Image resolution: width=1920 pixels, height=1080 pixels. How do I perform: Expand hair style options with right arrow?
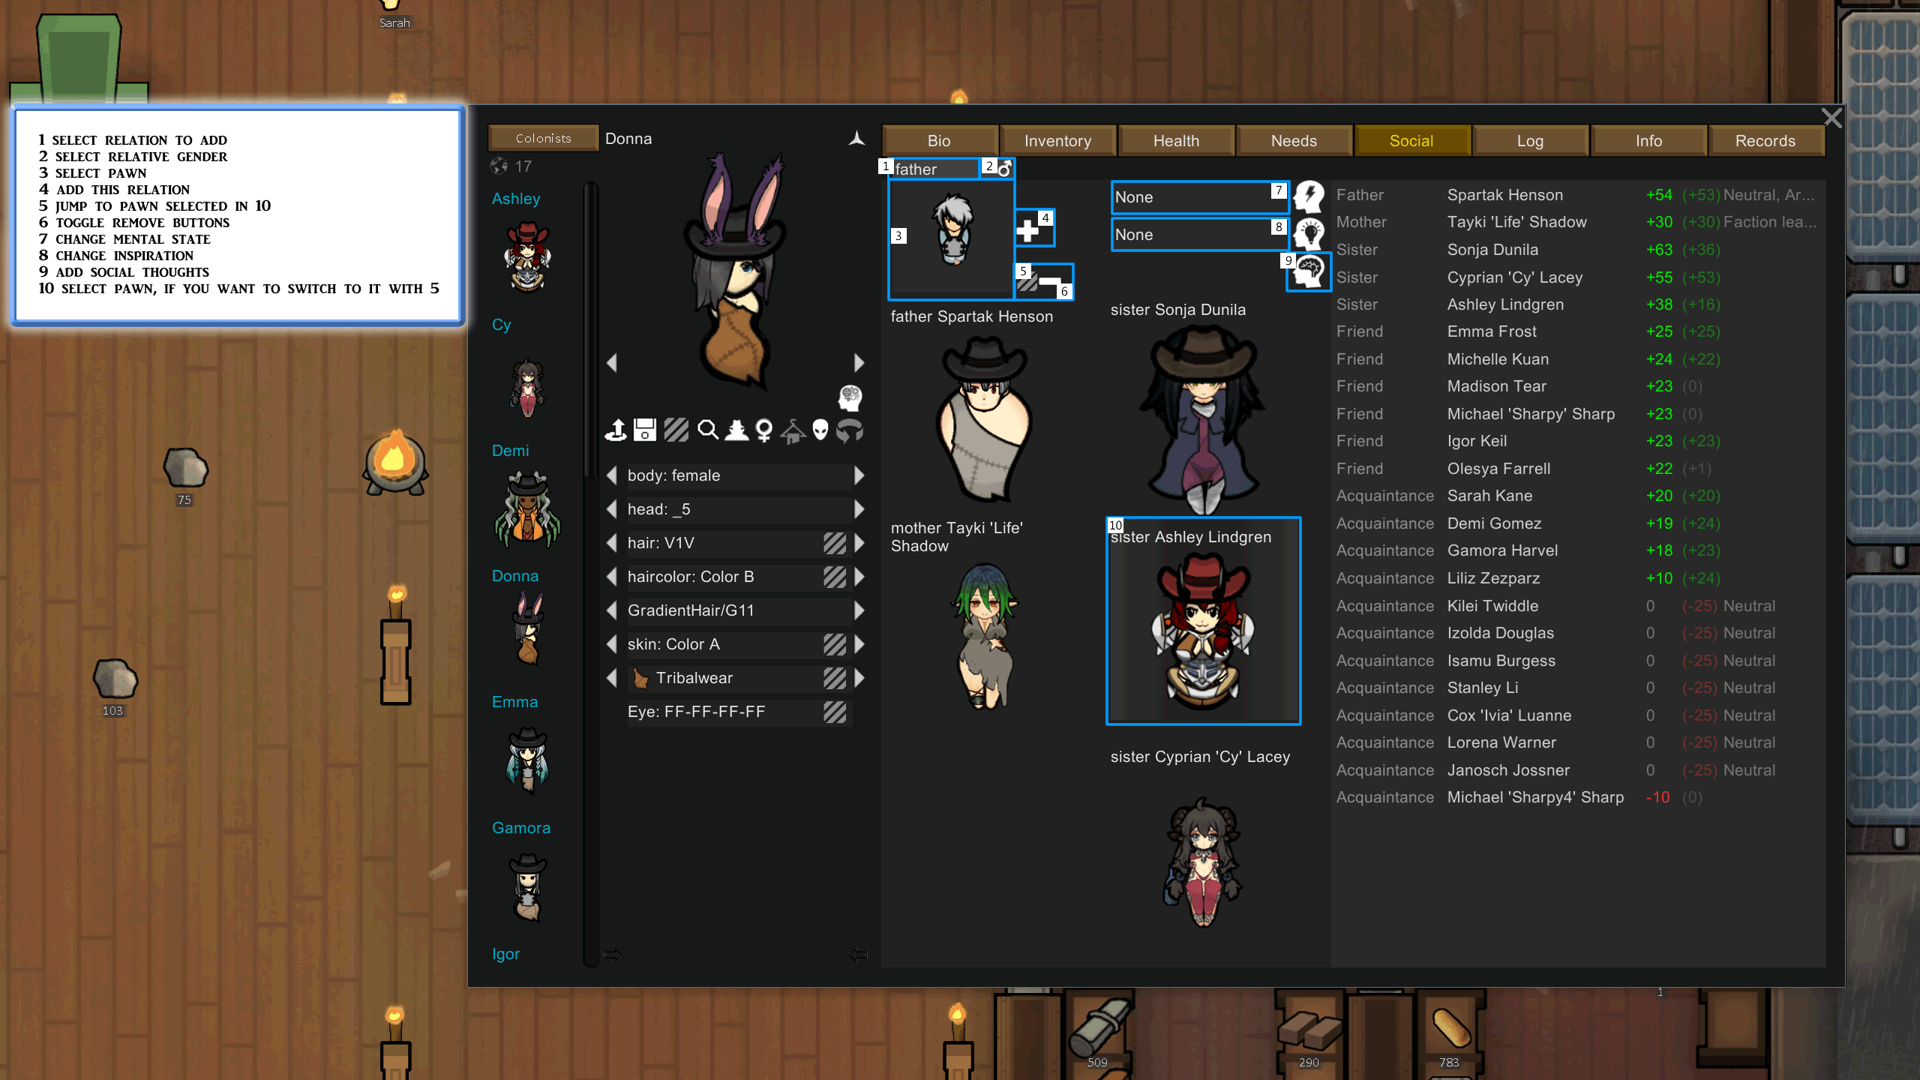pos(859,542)
